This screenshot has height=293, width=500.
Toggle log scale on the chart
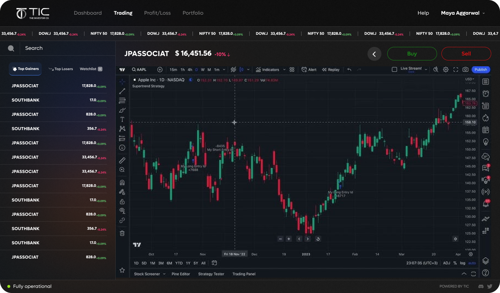point(463,263)
